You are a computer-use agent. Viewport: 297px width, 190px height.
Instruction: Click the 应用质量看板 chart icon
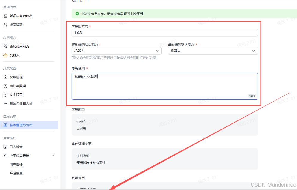click(x=5, y=156)
